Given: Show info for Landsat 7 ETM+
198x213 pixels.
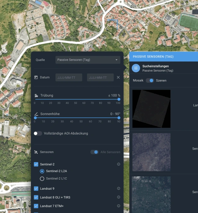Looking at the screenshot, I should coord(119,206).
